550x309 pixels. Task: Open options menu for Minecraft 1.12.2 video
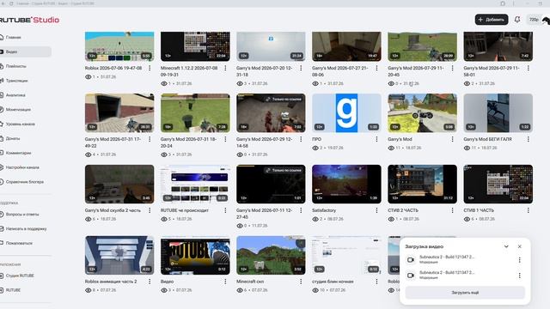(x=225, y=68)
